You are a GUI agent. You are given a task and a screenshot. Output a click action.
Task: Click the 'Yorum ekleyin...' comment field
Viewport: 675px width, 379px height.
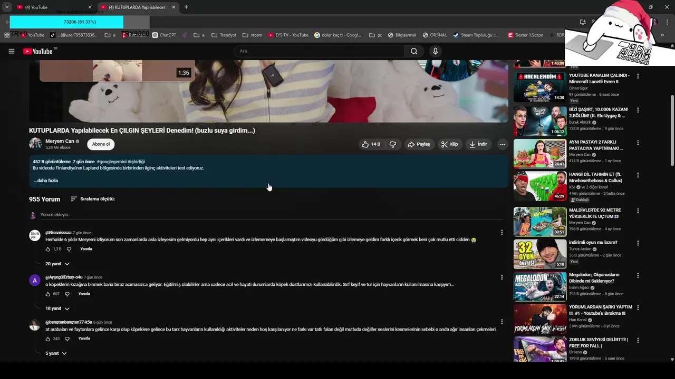(x=272, y=215)
